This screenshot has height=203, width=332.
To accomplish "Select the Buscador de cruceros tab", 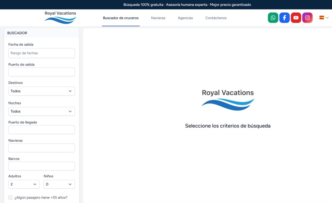I will coord(121,18).
